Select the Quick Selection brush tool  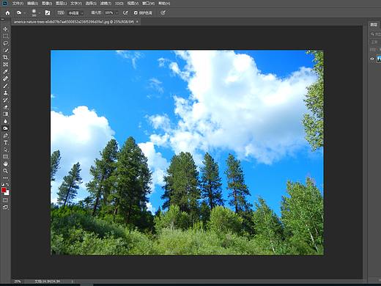5,51
